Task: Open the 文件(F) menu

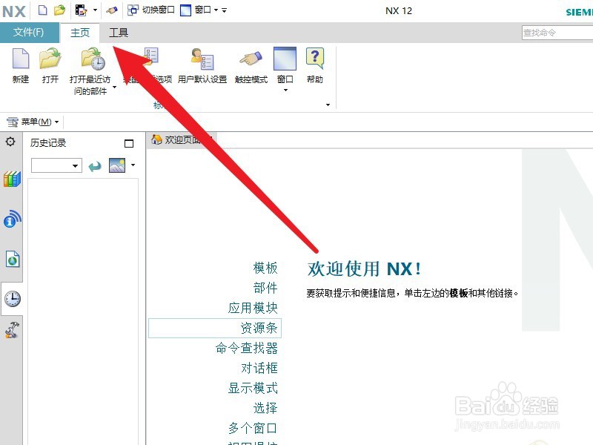Action: point(29,33)
